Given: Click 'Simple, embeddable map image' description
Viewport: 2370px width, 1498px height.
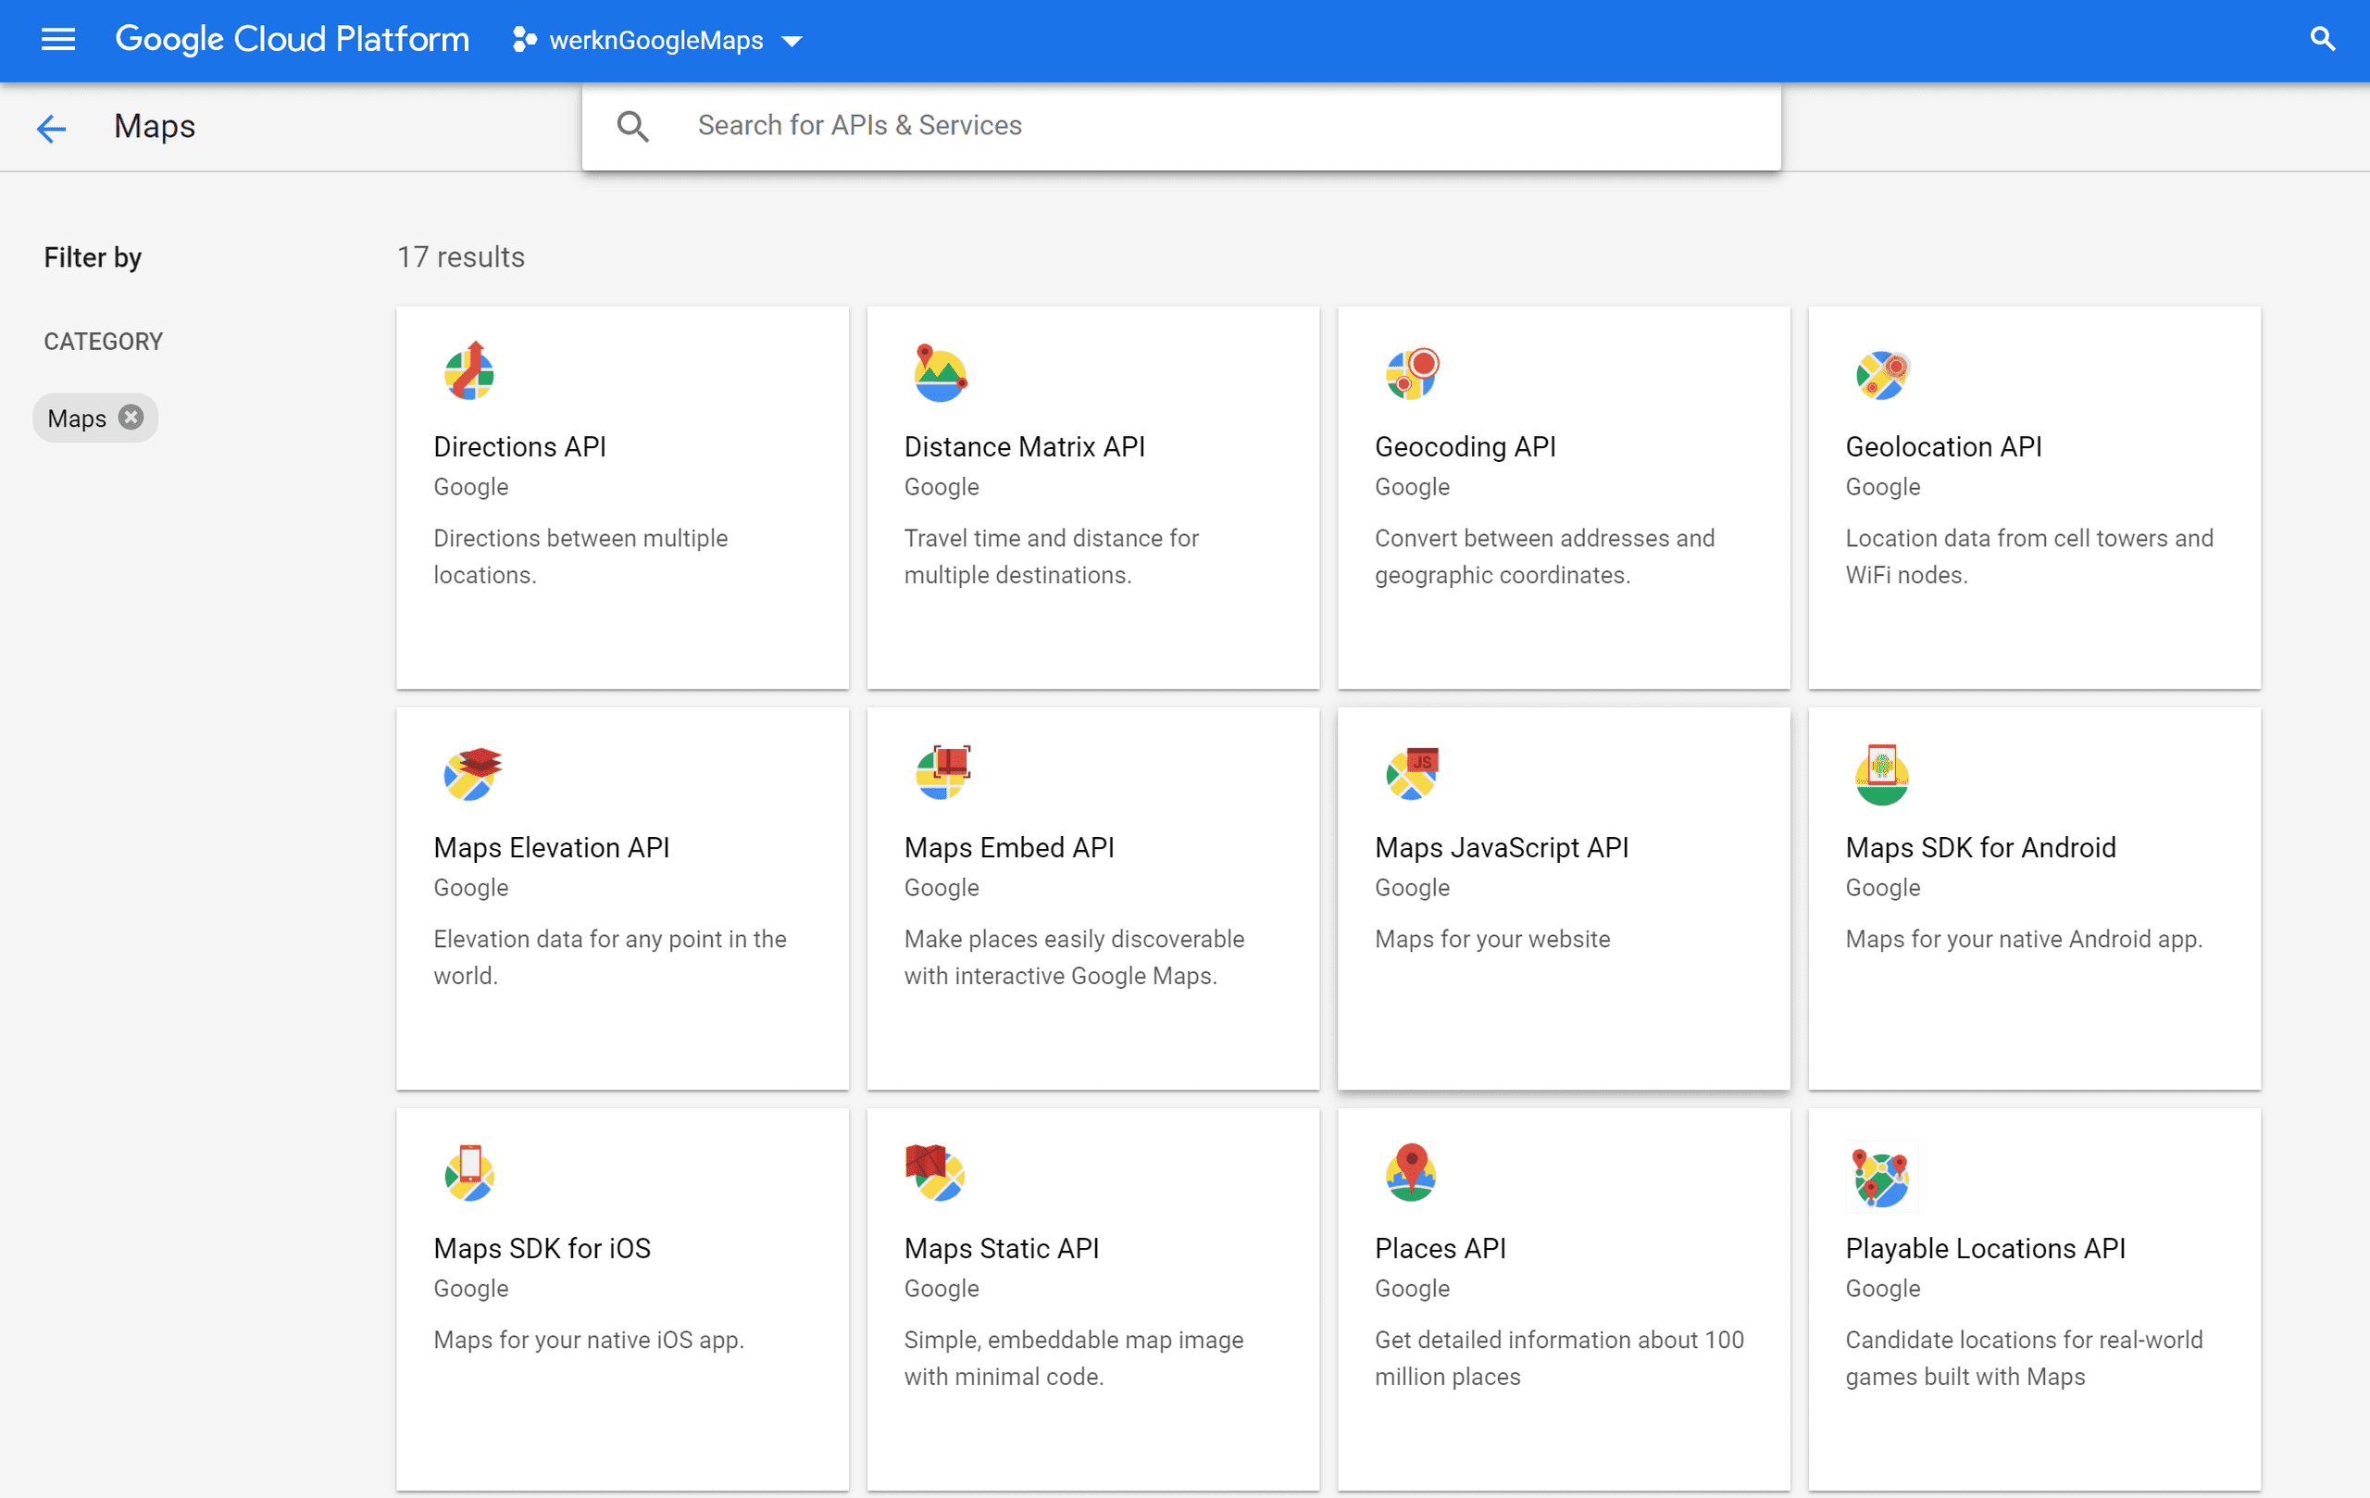Looking at the screenshot, I should (1074, 1358).
